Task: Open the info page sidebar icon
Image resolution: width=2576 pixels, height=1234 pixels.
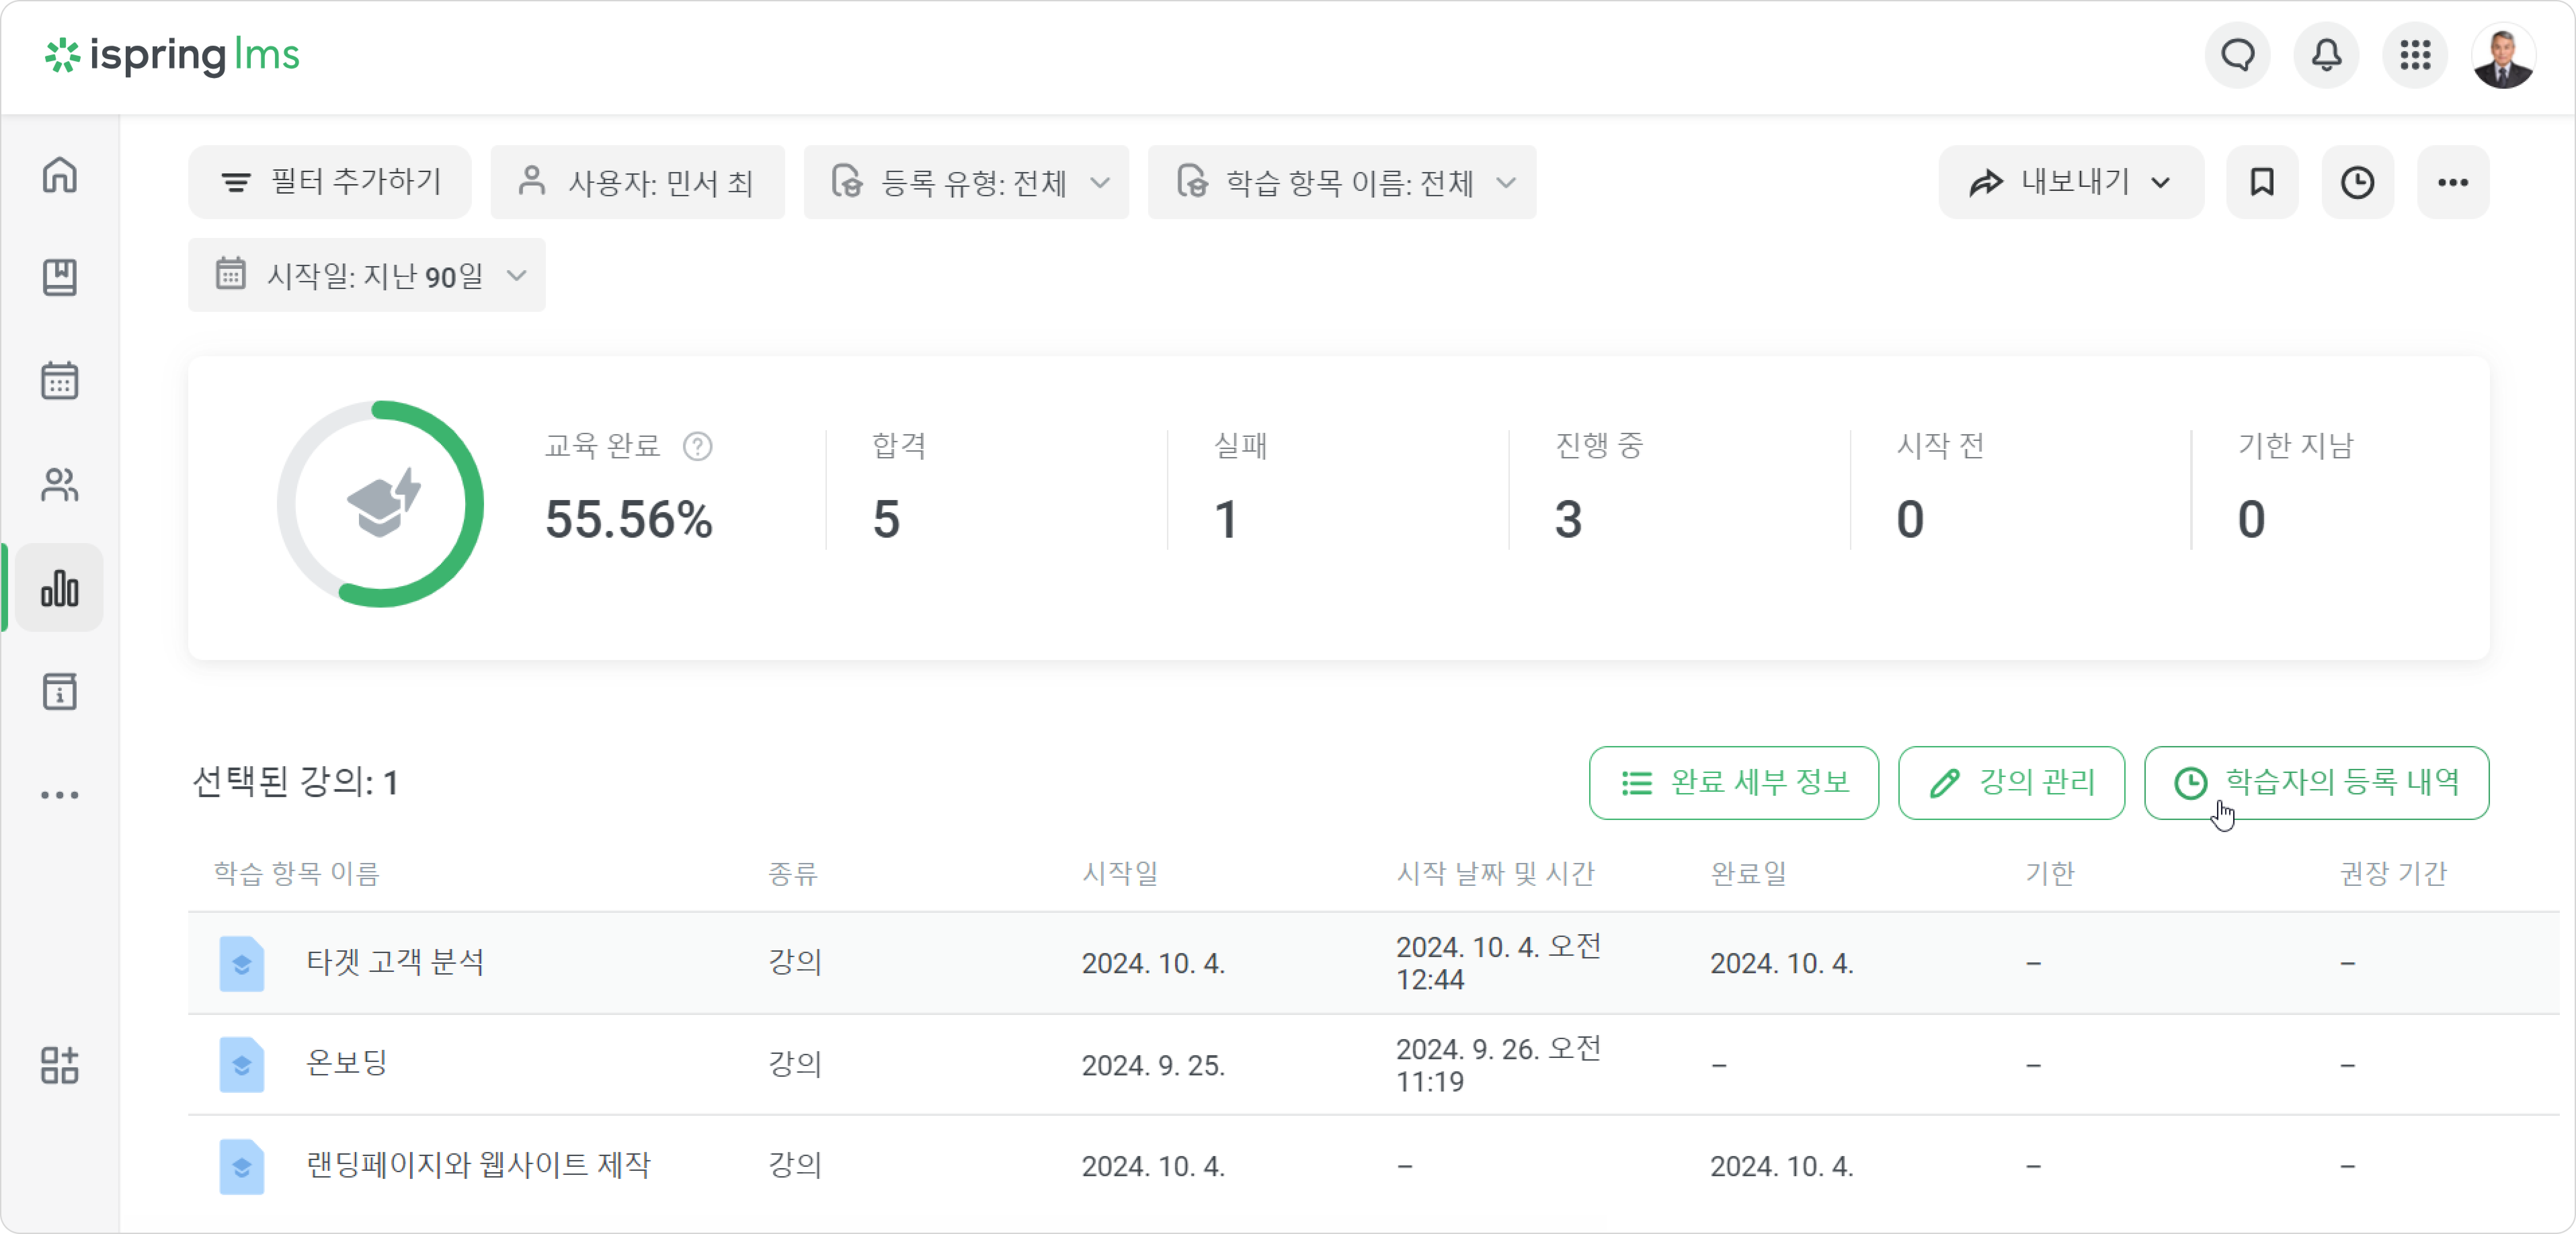Action: coord(60,692)
